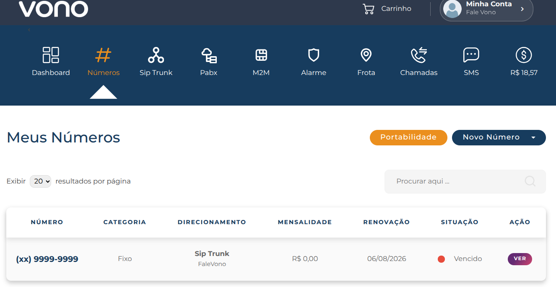The image size is (556, 287).
Task: Open the Alarme shield icon
Action: 314,55
